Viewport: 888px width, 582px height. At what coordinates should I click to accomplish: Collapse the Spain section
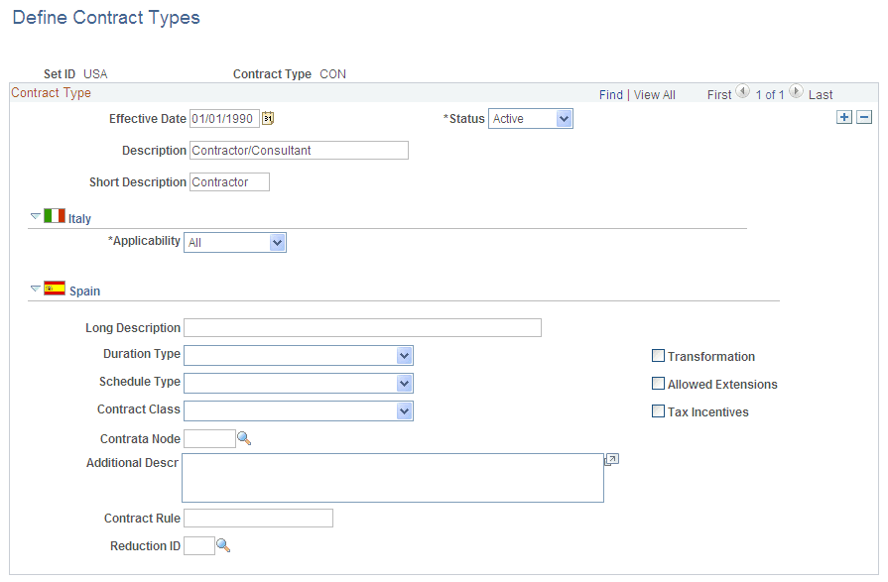(x=35, y=289)
